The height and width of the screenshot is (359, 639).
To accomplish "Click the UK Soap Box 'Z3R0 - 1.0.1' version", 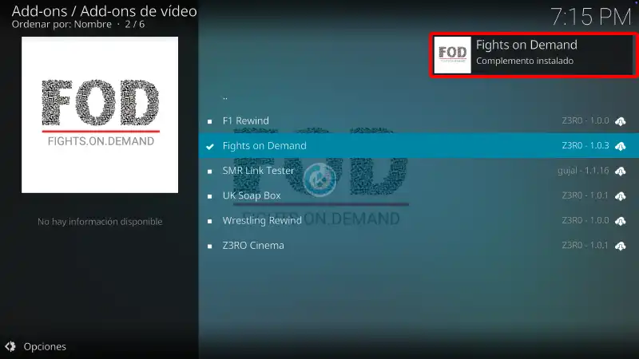I will click(x=585, y=195).
